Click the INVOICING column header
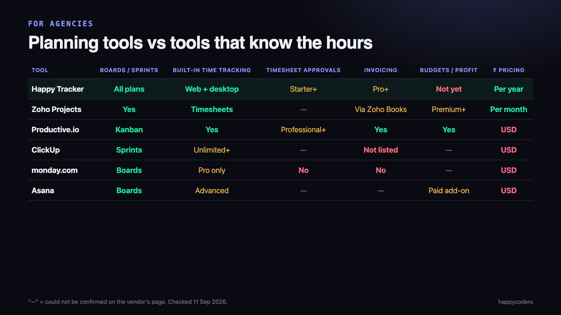 coord(381,70)
